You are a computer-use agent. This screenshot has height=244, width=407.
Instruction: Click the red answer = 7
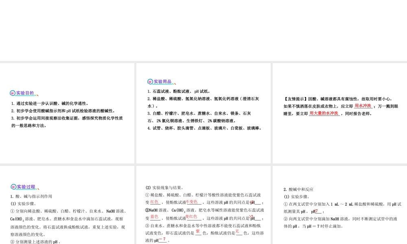(162, 239)
